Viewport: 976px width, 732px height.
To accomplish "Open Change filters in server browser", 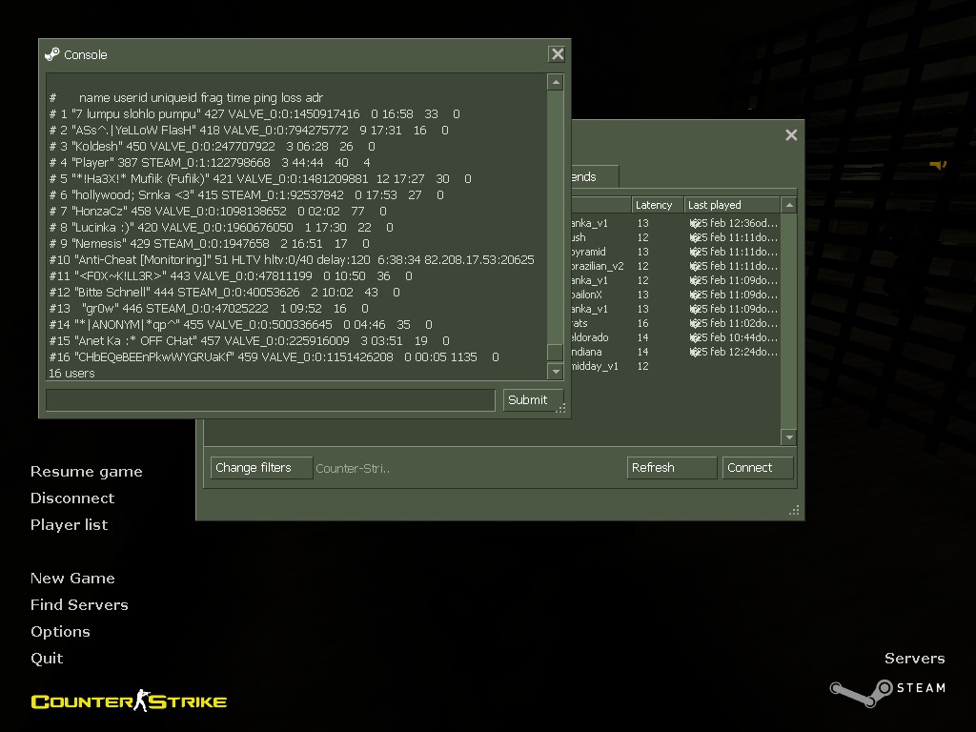I will (261, 468).
